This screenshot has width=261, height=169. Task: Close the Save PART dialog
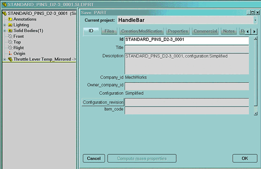(258, 13)
